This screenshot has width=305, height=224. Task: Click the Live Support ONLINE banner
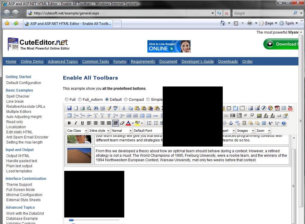tap(169, 46)
